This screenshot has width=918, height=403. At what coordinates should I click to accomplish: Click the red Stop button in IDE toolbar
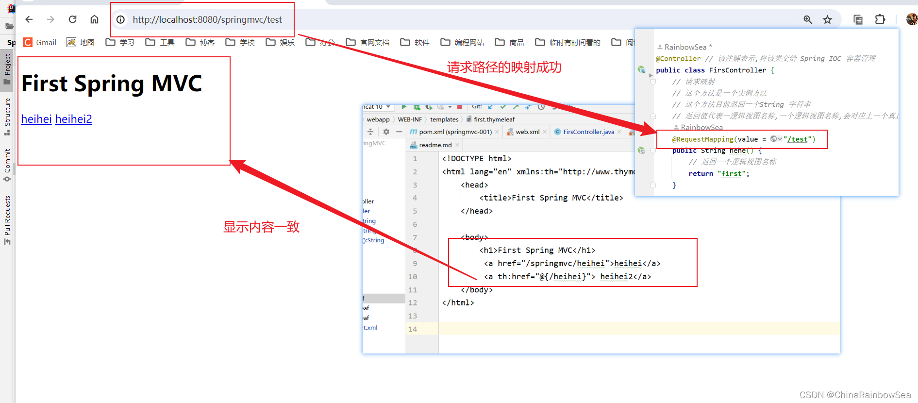click(460, 107)
